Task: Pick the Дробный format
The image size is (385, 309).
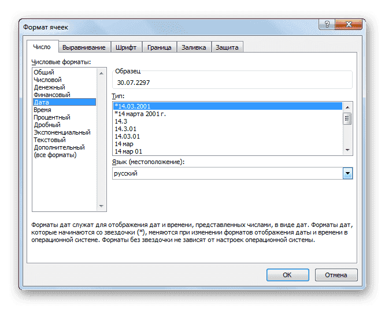Action: pos(64,125)
